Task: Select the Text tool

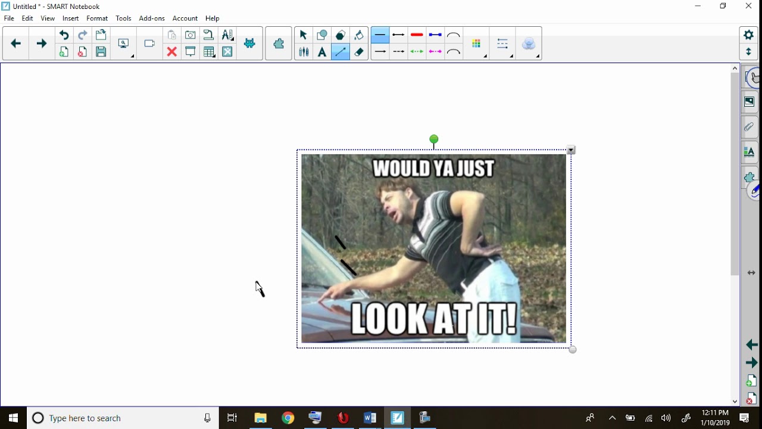Action: 322,52
